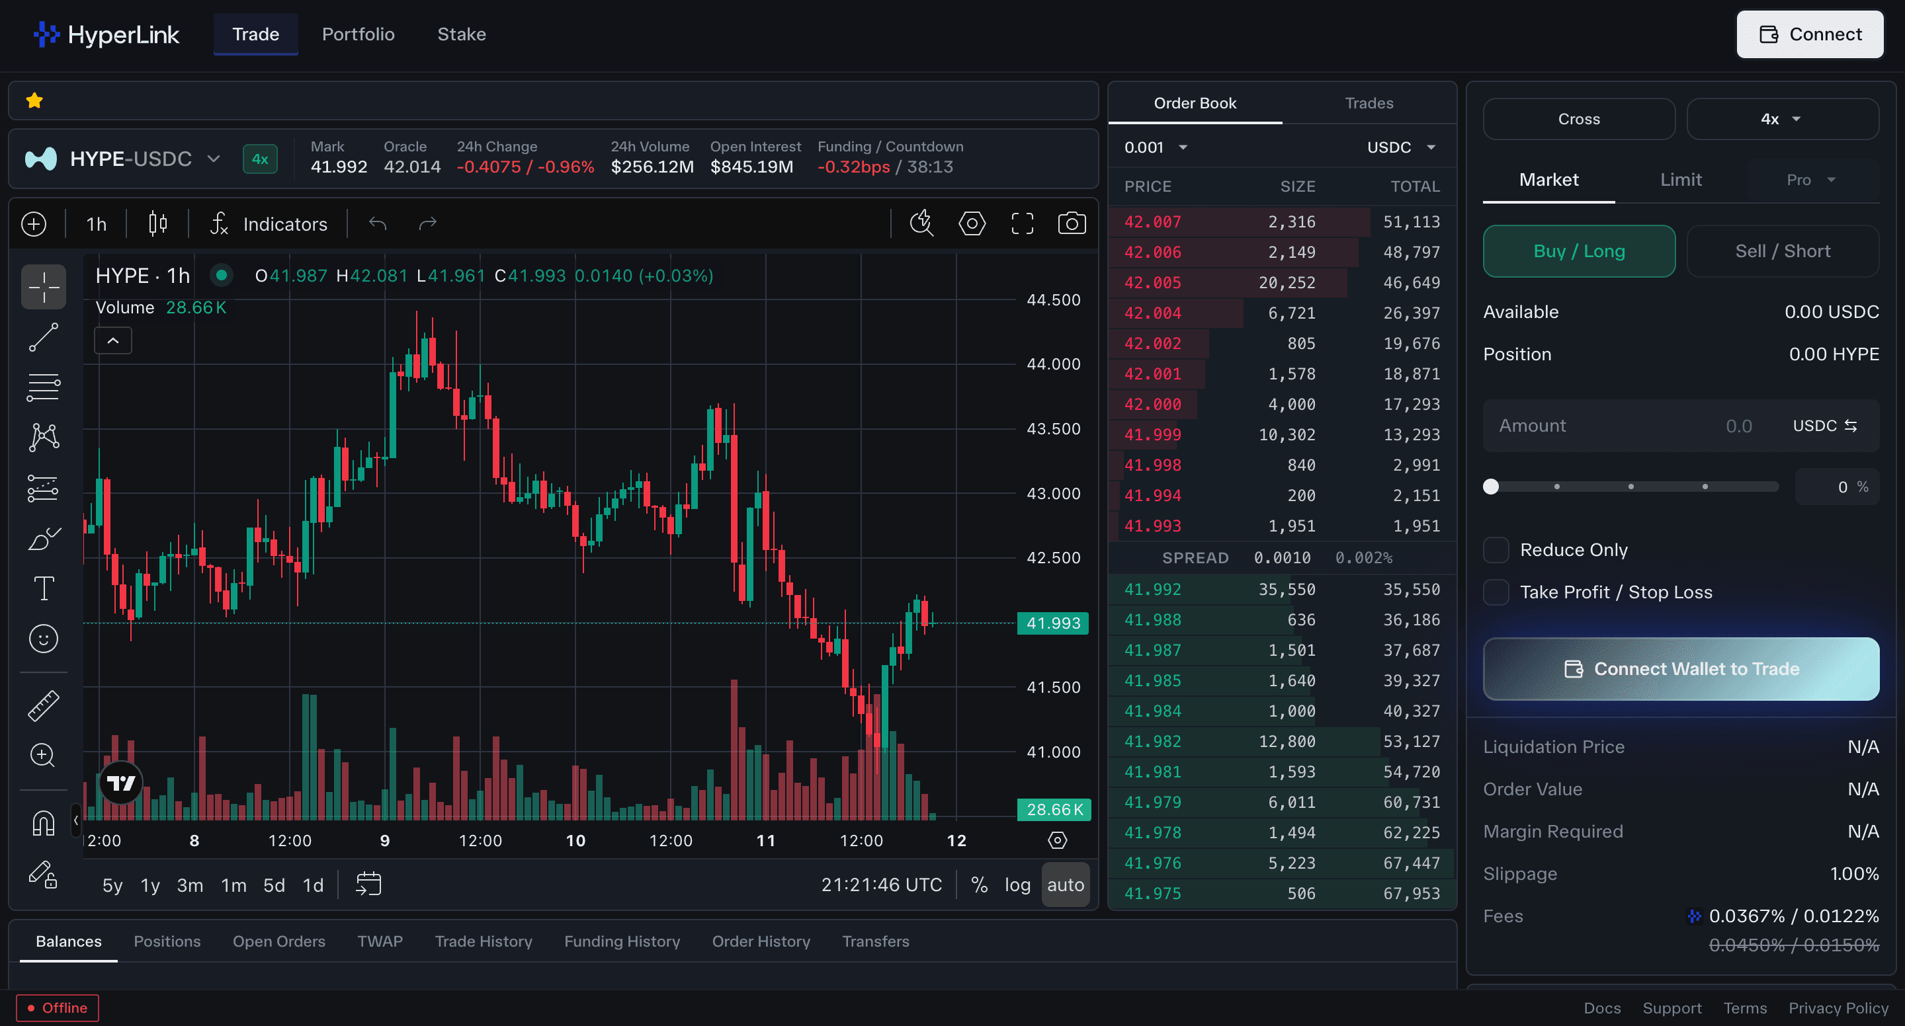The height and width of the screenshot is (1026, 1905).
Task: Select the crosshair cursor tool
Action: tap(44, 287)
